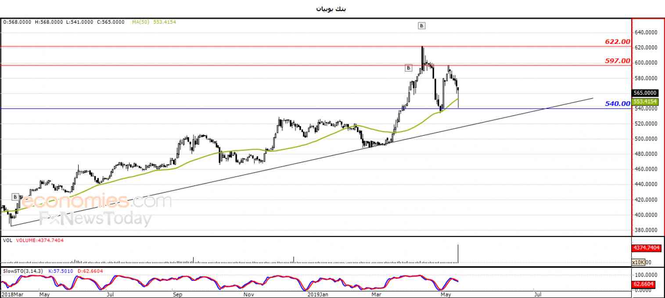Click the 640.0000 price axis label
Viewport: 665px width, 298px height.
[x=646, y=32]
